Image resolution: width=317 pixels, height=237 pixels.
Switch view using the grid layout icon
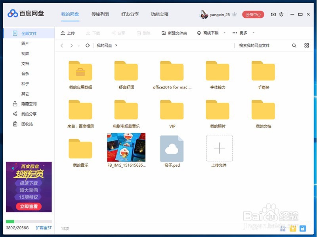pyautogui.click(x=306, y=45)
